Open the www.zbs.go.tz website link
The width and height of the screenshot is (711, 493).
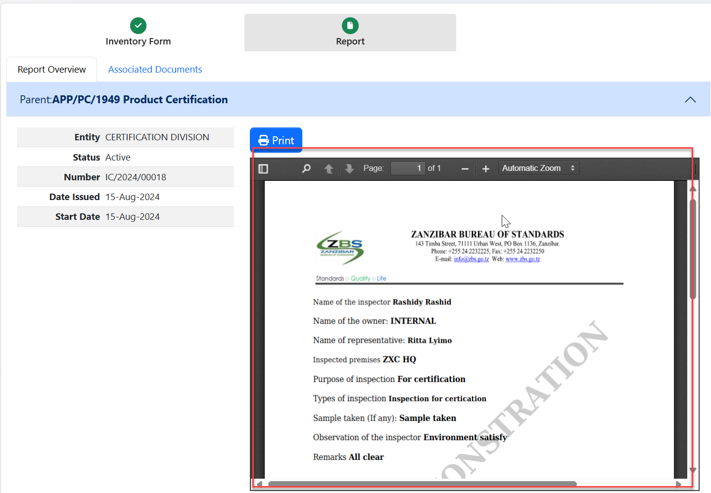coord(522,259)
